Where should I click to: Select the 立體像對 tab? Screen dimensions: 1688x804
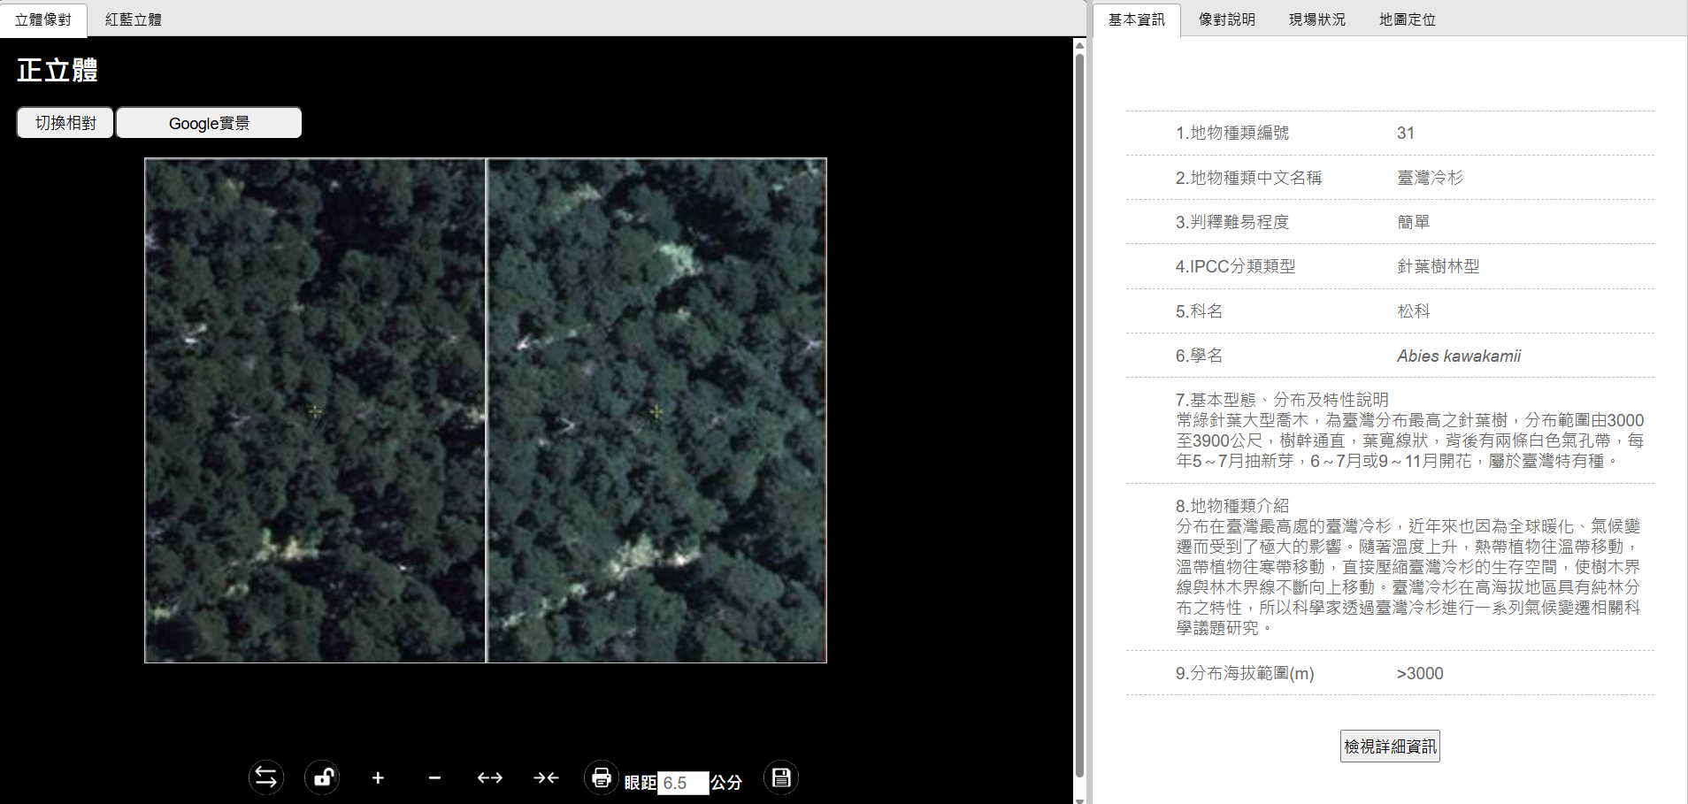[43, 18]
